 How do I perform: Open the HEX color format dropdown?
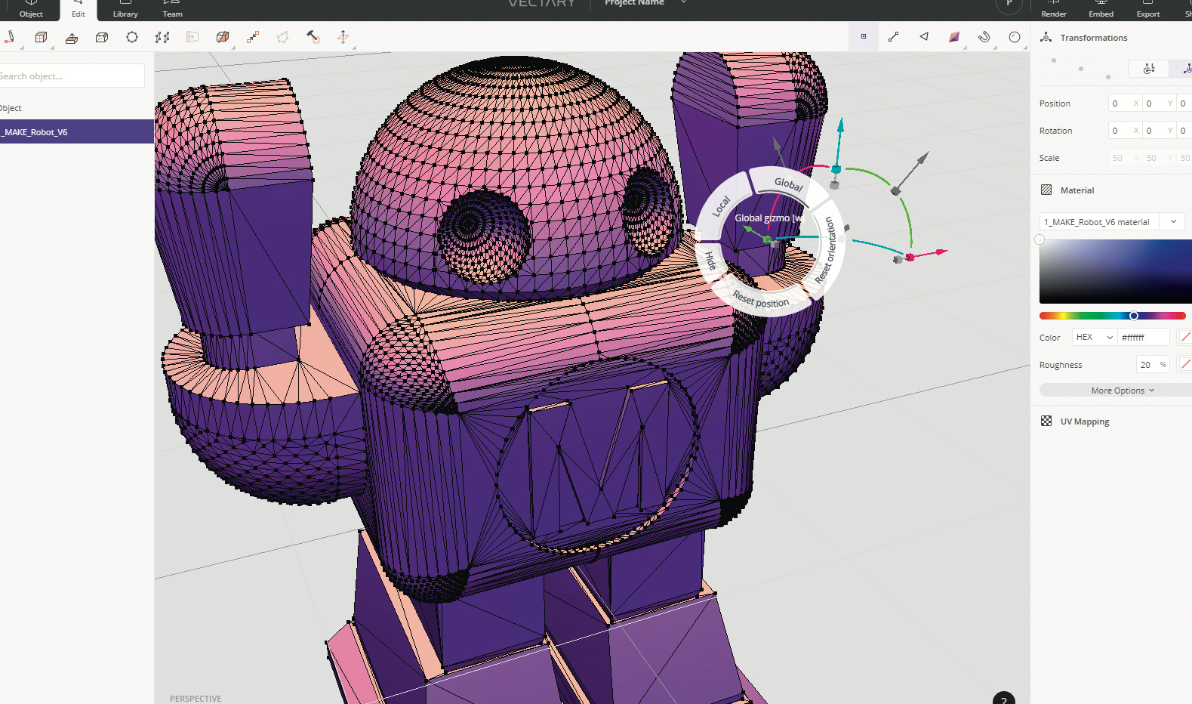click(x=1094, y=338)
